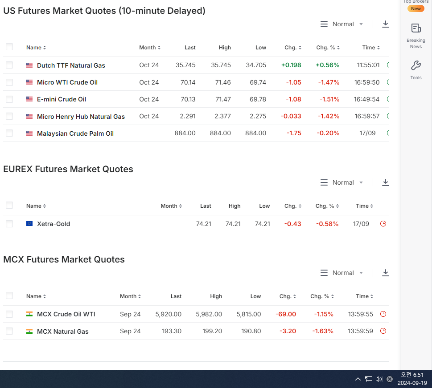Open the volume speaker tray icon
This screenshot has height=388, width=432.
click(379, 379)
